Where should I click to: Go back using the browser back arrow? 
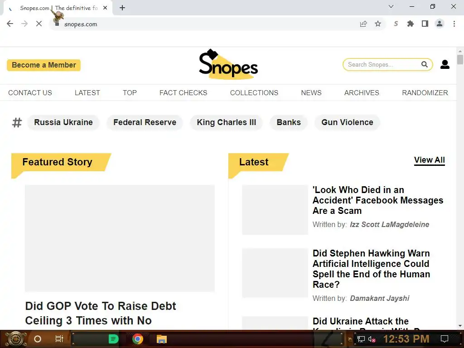click(10, 24)
